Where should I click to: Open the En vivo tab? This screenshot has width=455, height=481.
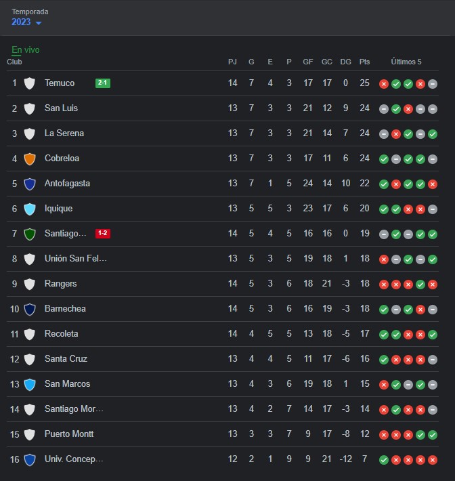point(26,50)
